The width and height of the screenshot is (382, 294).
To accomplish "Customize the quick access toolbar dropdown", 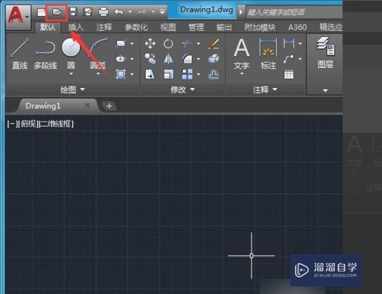I will coord(162,12).
